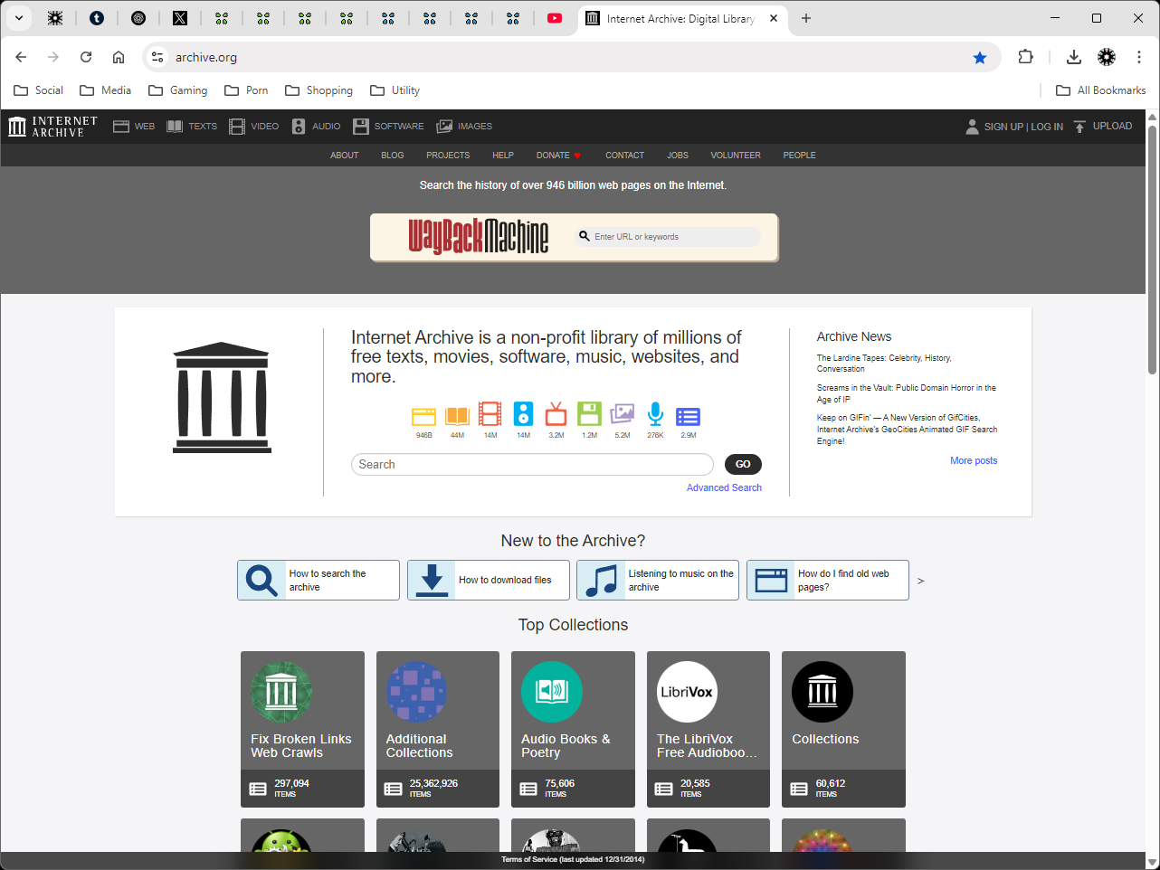This screenshot has width=1160, height=870.
Task: Open 'Listening to music on the archive' guide
Action: click(658, 580)
